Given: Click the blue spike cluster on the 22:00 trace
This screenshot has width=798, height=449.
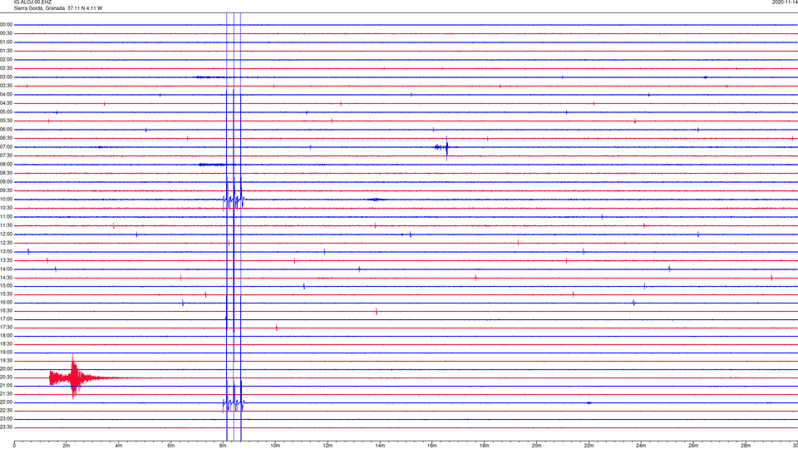Looking at the screenshot, I should point(234,403).
